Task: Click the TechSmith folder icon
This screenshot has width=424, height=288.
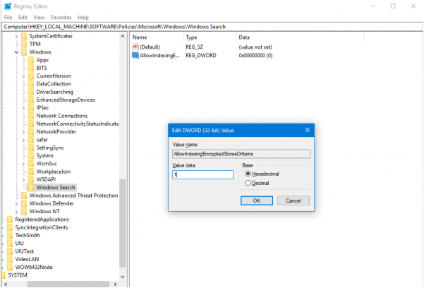Action: click(x=10, y=235)
